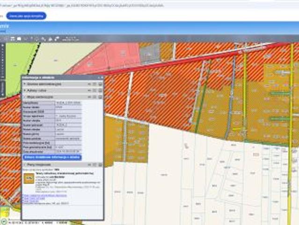Collapse the Plany miejscowe section
The height and width of the screenshot is (225, 299).
tap(25, 165)
